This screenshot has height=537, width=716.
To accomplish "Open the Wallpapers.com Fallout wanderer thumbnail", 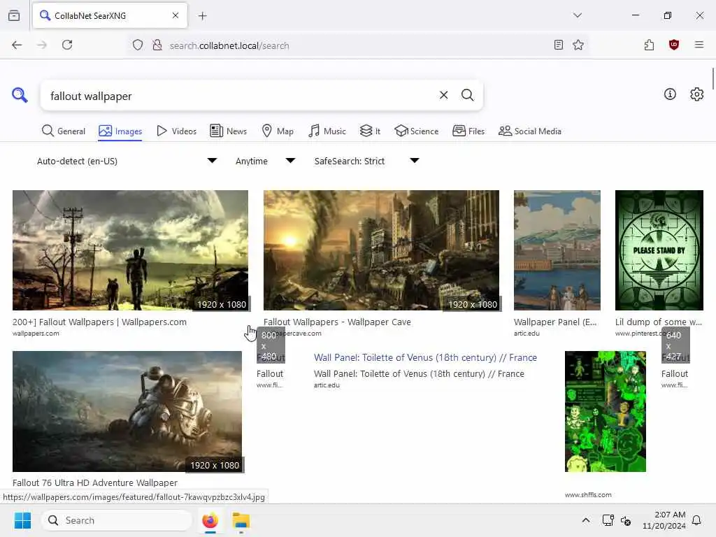I will [x=130, y=250].
